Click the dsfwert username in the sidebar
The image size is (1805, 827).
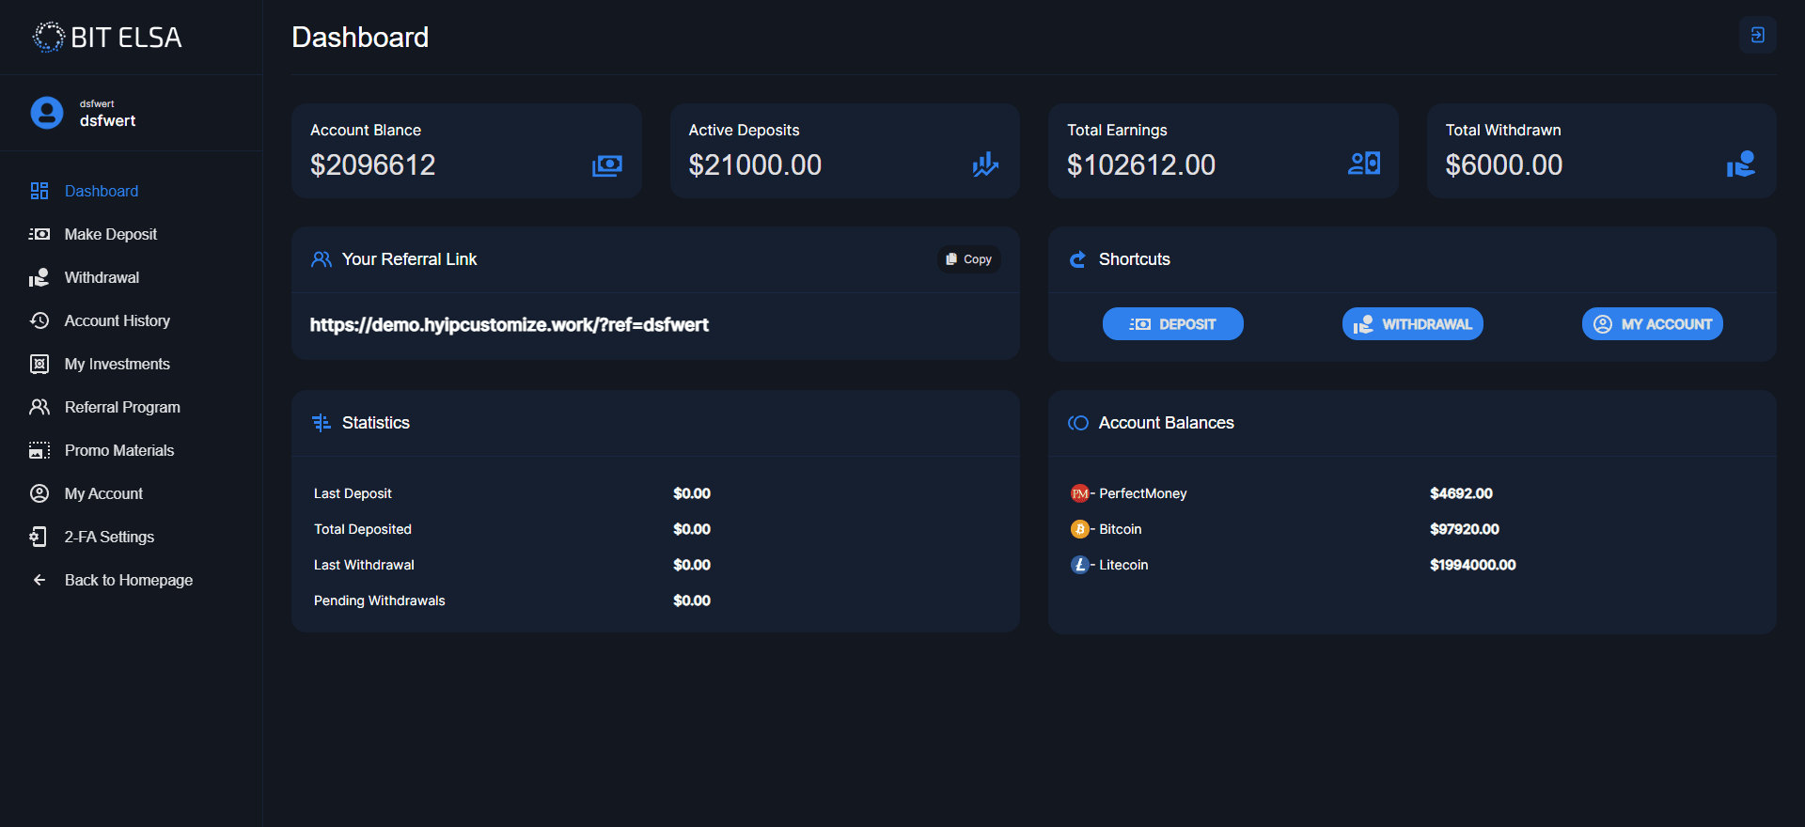pos(107,121)
